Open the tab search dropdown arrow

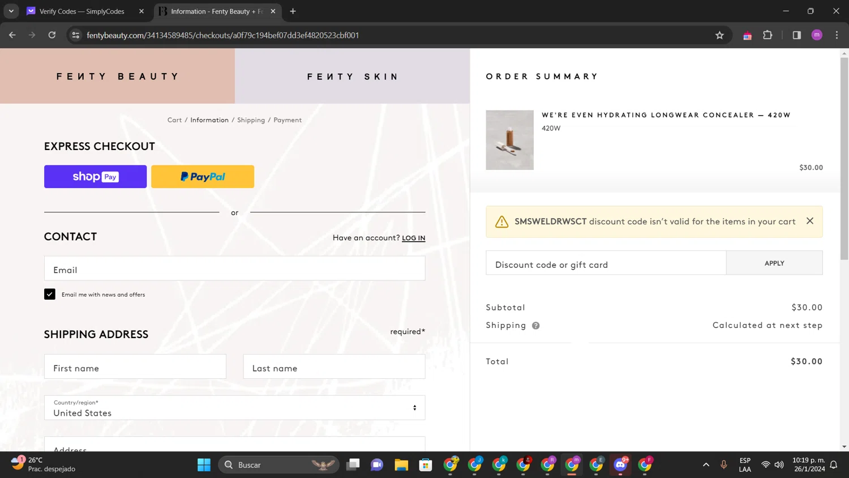point(11,11)
